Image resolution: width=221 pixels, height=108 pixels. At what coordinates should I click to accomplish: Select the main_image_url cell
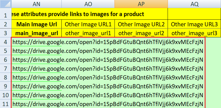point(36,33)
